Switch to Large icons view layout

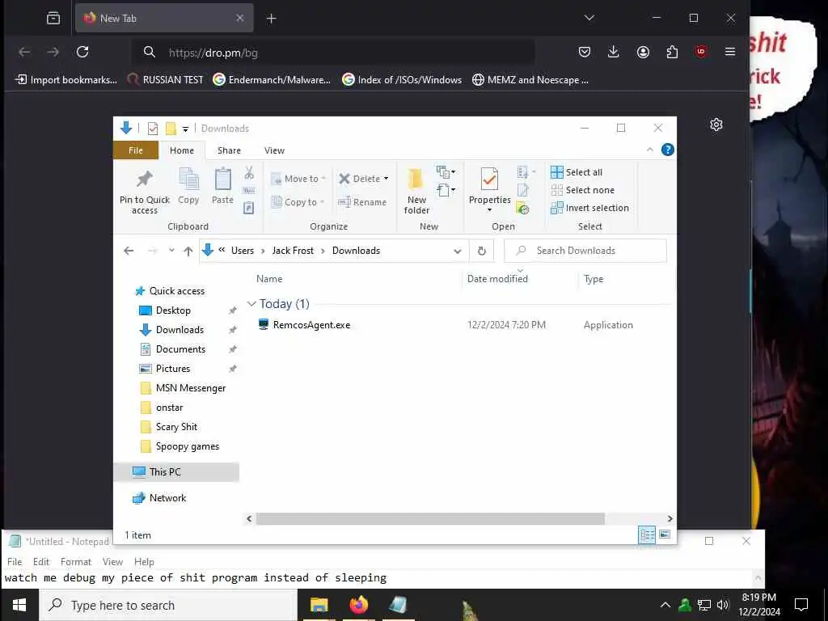coord(665,535)
